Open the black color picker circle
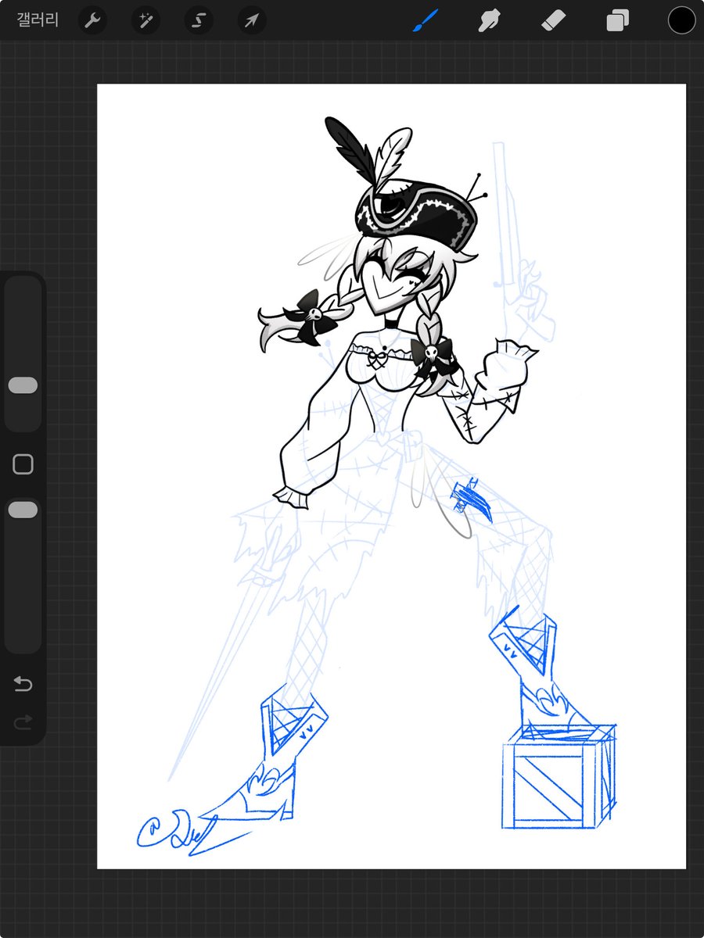The image size is (704, 938). pos(682,20)
